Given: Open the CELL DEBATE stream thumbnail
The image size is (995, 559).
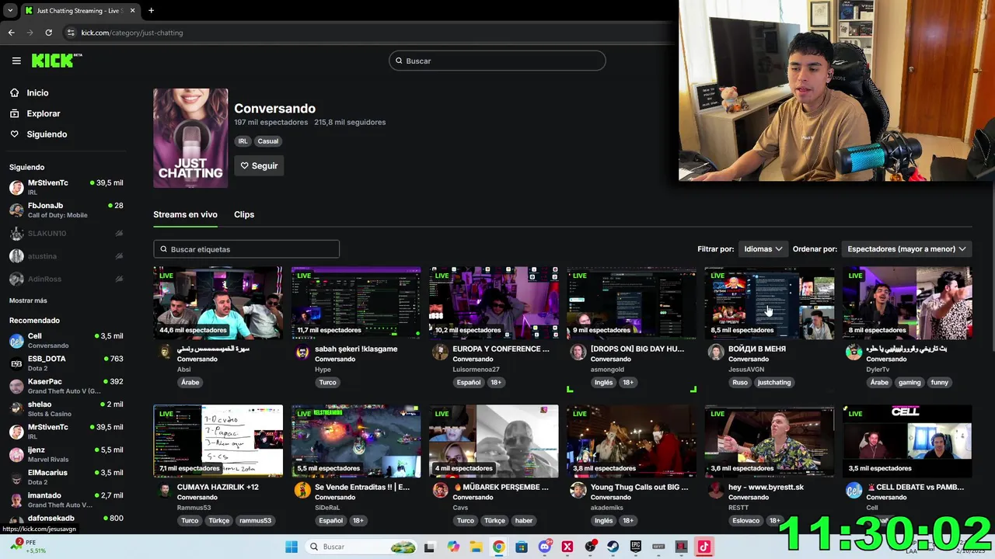Looking at the screenshot, I should coord(907,441).
